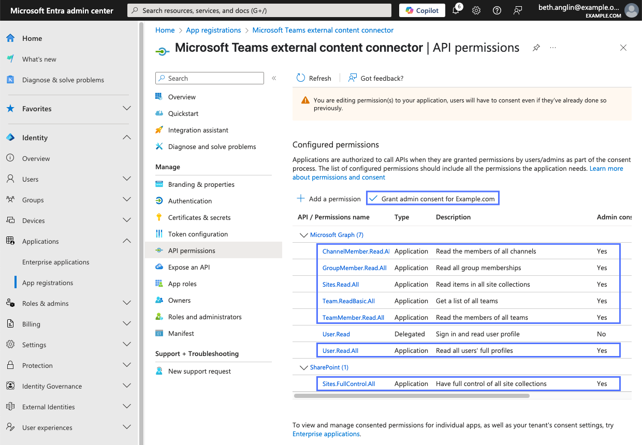The image size is (642, 445).
Task: Click the Certificates & secrets key icon
Action: [159, 217]
